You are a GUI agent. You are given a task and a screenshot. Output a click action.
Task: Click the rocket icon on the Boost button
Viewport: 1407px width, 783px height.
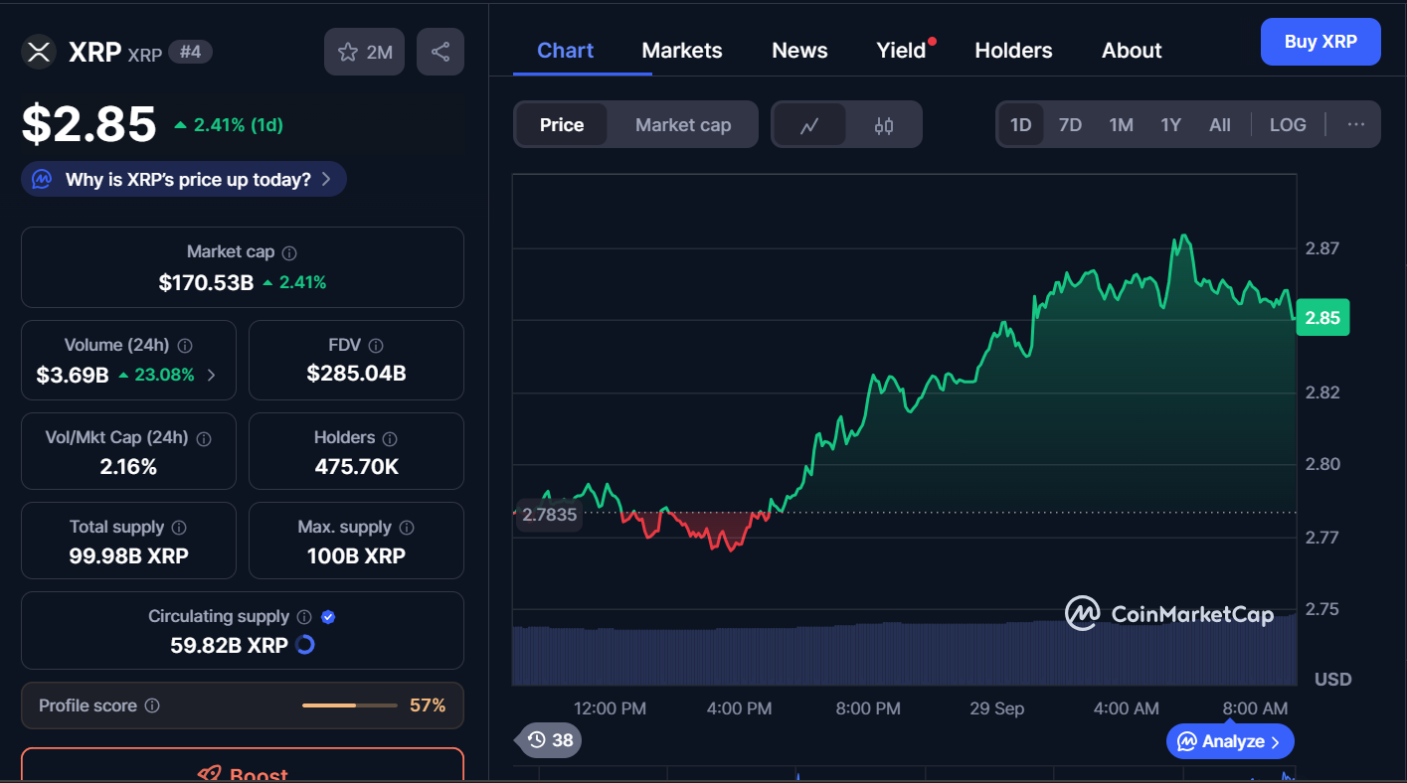click(x=209, y=775)
